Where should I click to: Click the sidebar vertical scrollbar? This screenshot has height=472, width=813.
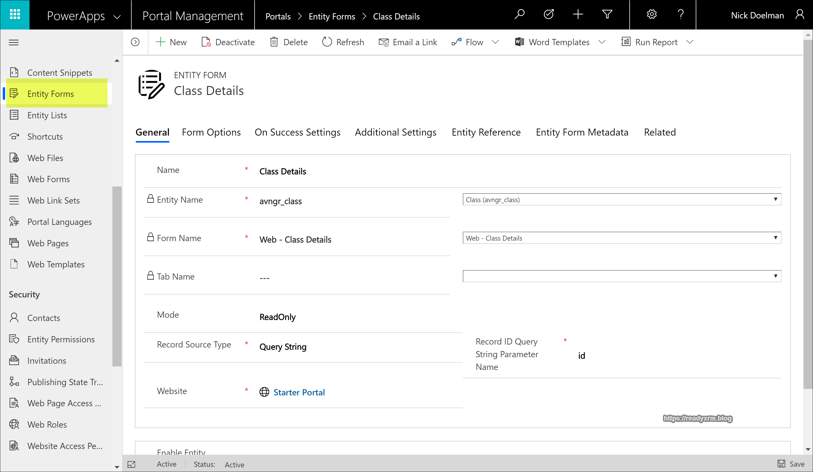click(117, 276)
